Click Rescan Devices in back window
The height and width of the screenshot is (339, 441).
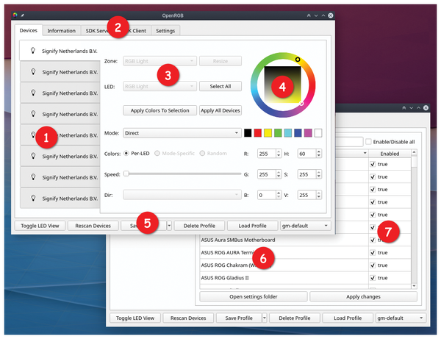188,318
